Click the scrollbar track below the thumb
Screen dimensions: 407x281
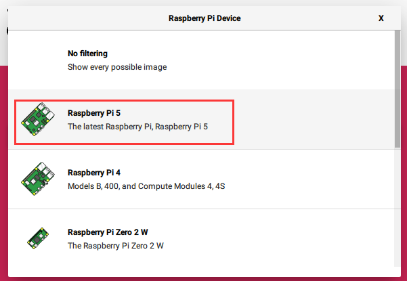pos(397,208)
